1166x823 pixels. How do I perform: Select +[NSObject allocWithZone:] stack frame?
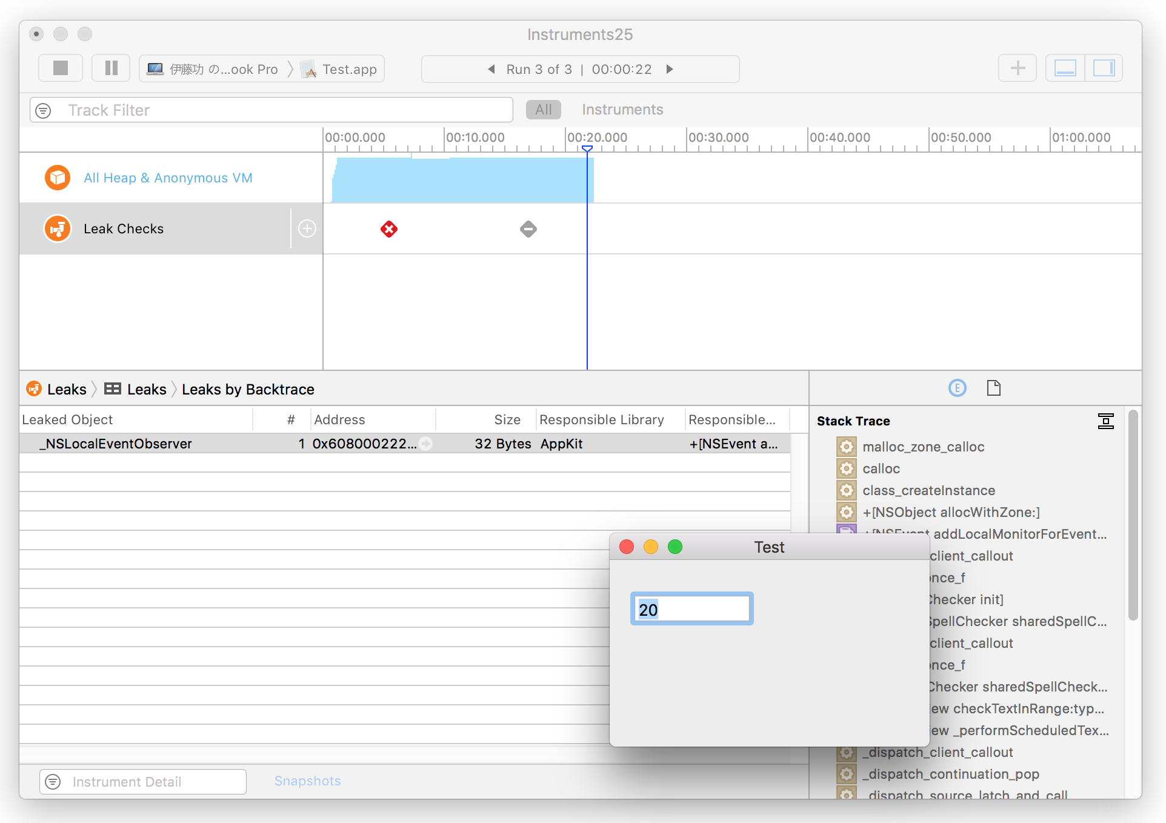point(951,512)
